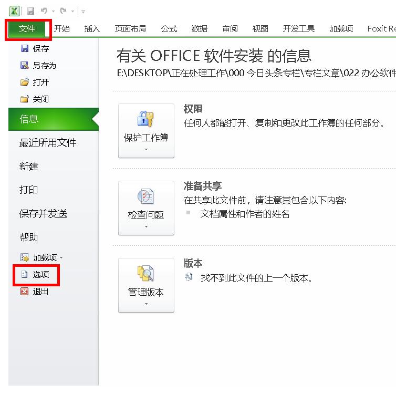This screenshot has height=394, width=396.
Task: Switch to the 开发工具 ribbon tab
Action: (x=298, y=29)
